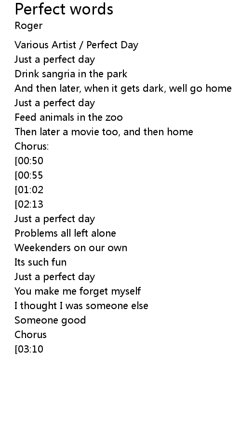Click the [00:50 timestamp

(x=29, y=161)
